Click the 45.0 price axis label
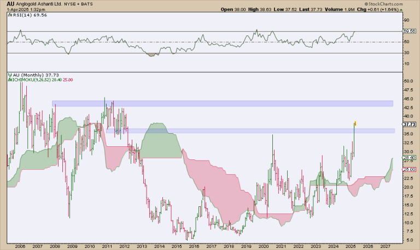Image resolution: width=420 pixels, height=250 pixels. pyautogui.click(x=407, y=99)
